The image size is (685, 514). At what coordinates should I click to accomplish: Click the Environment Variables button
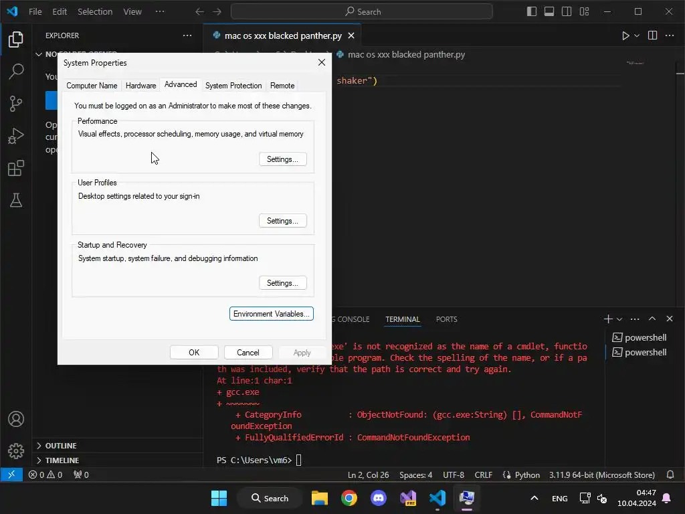272,314
